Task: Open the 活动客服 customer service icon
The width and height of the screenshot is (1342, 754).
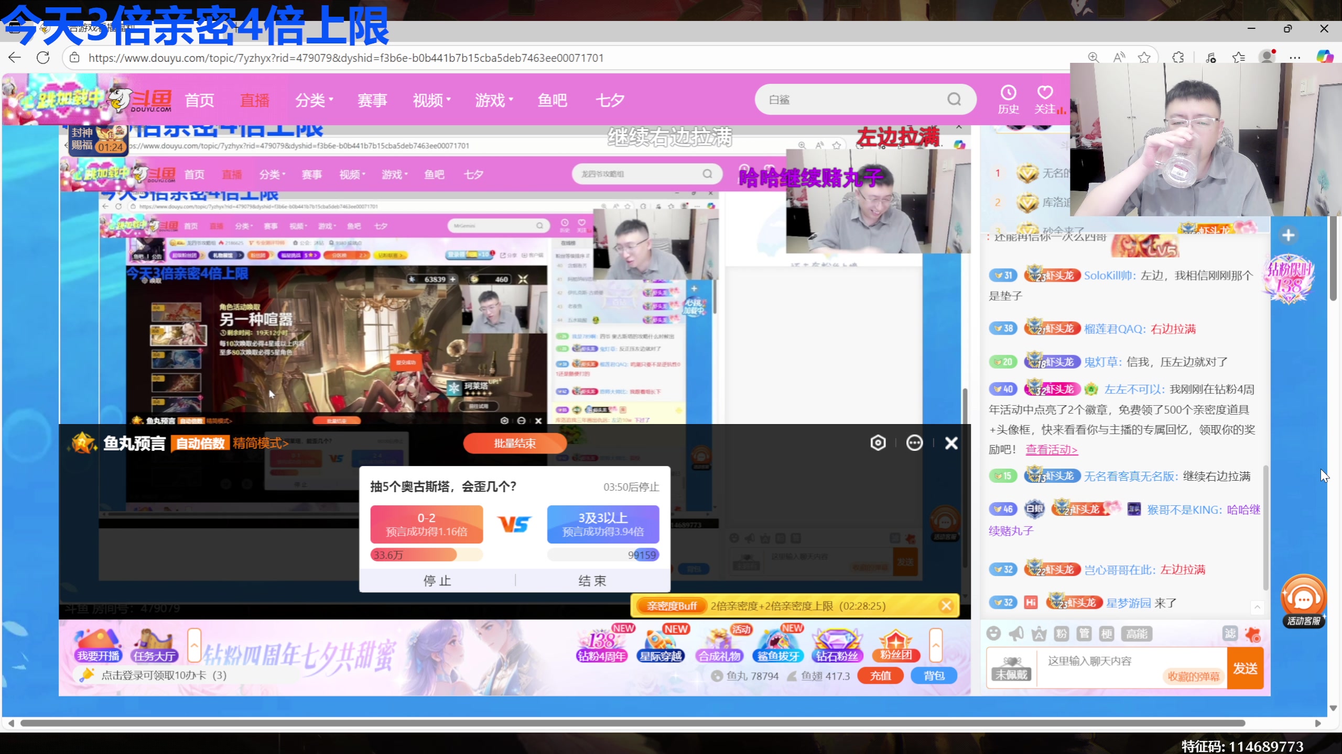Action: 1303,602
